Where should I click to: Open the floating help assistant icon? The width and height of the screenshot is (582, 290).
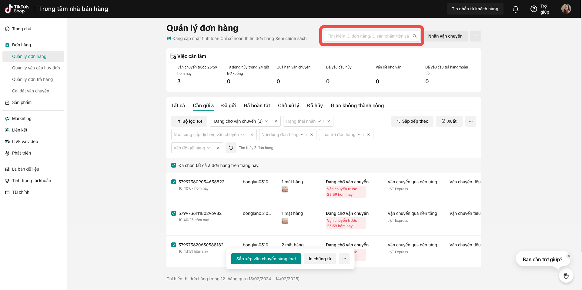point(566,275)
